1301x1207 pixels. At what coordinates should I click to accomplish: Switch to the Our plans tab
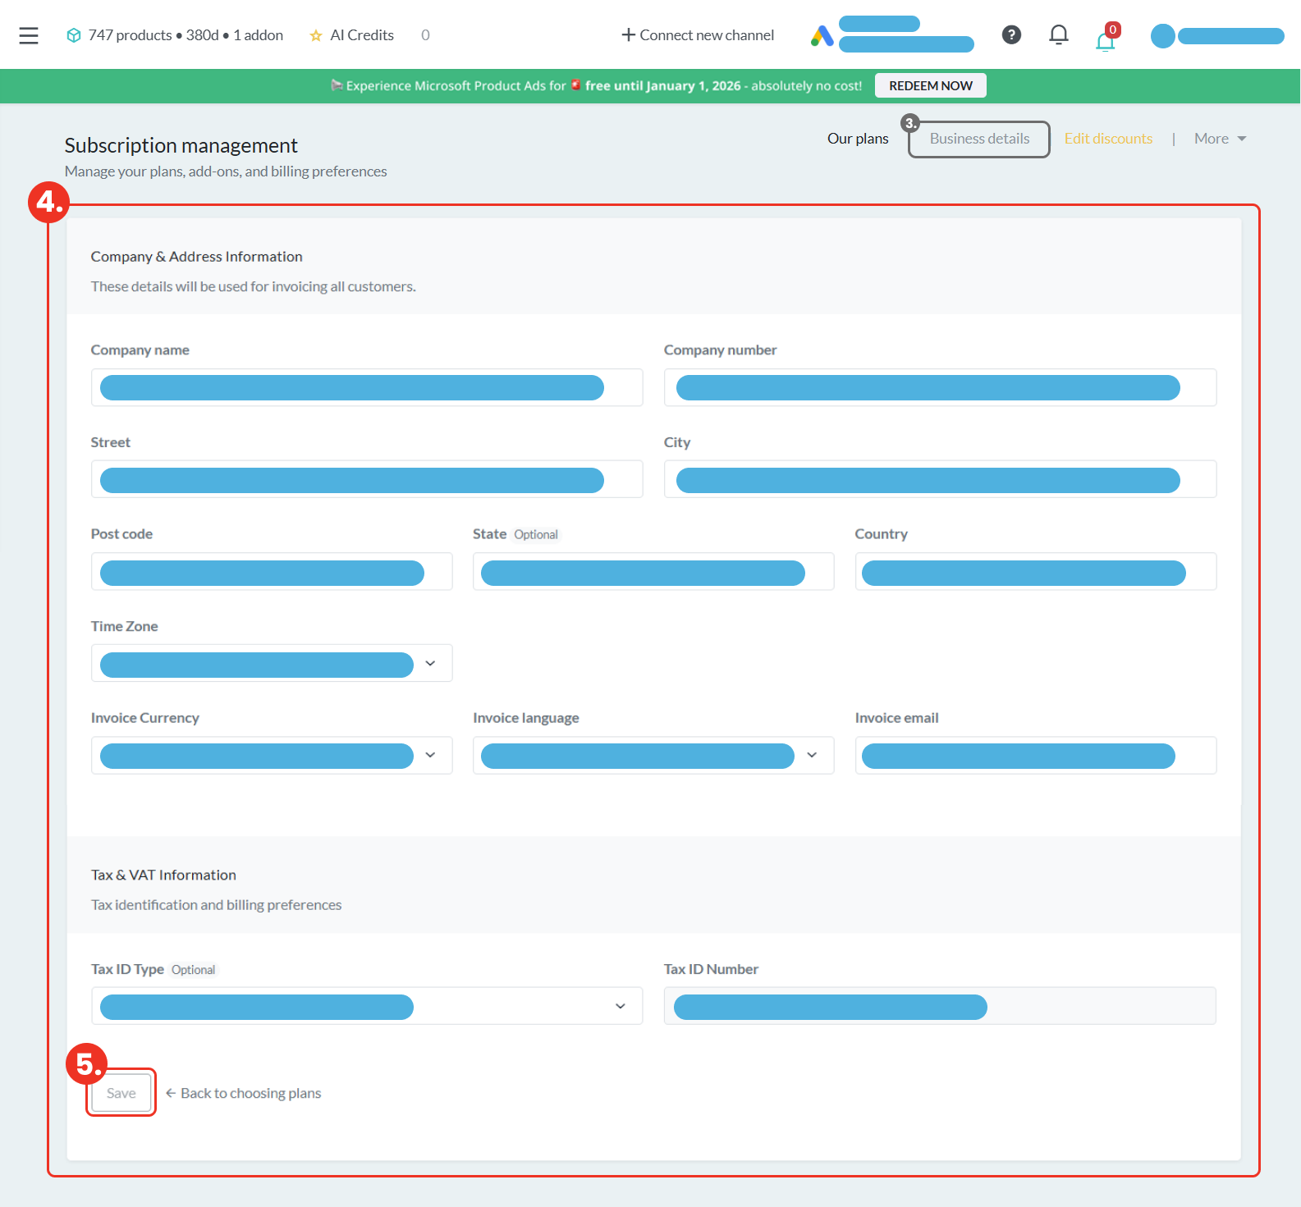pos(858,139)
